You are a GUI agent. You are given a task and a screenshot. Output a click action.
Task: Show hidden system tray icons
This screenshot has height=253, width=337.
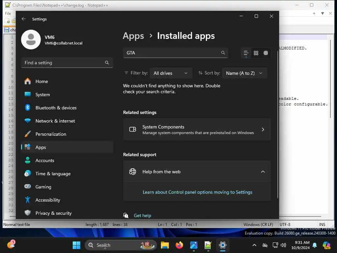point(254,245)
